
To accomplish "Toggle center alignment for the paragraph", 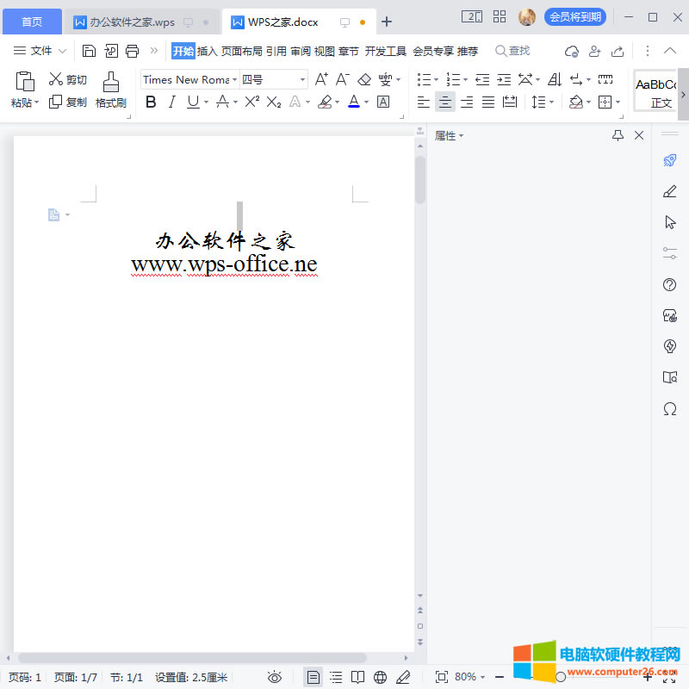I will 445,102.
